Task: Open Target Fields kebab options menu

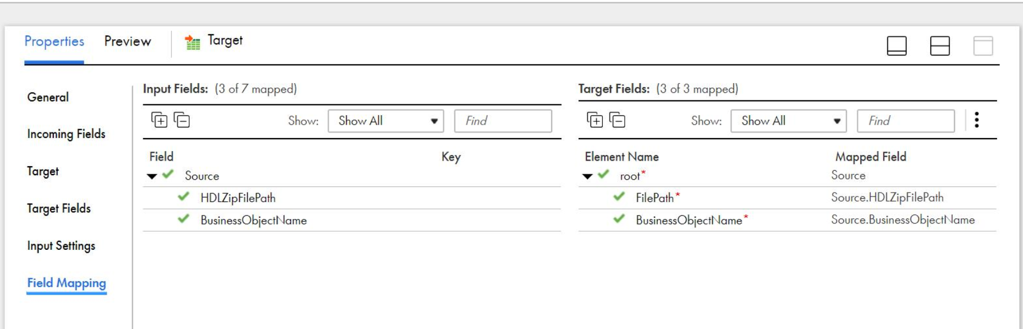Action: click(x=976, y=120)
